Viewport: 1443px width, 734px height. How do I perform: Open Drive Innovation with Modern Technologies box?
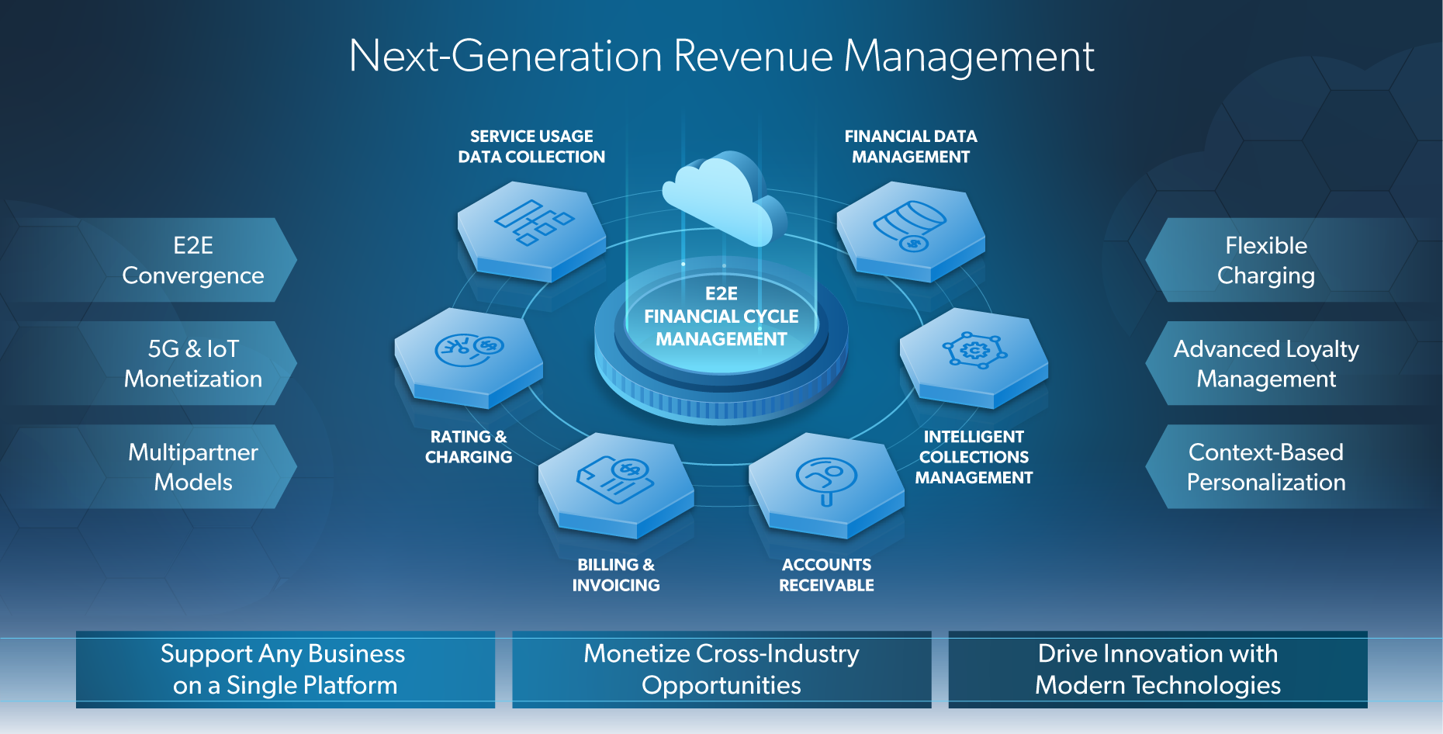pos(1158,670)
